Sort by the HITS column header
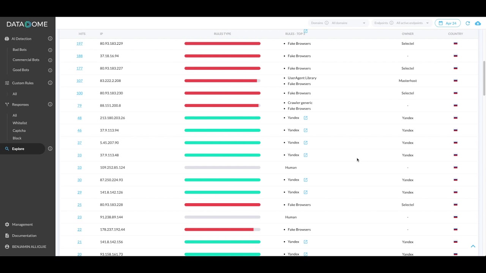This screenshot has height=273, width=486. point(82,34)
